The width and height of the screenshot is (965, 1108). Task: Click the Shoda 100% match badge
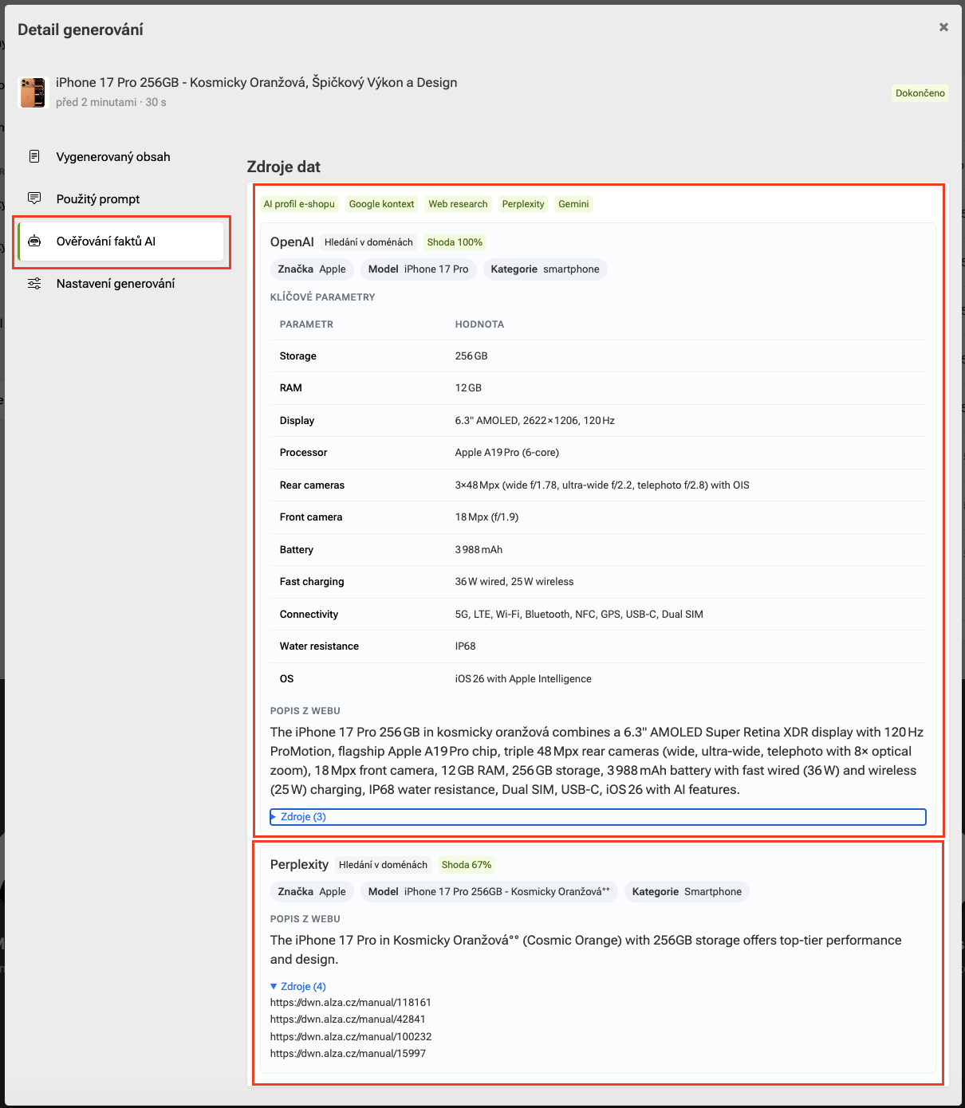(455, 242)
